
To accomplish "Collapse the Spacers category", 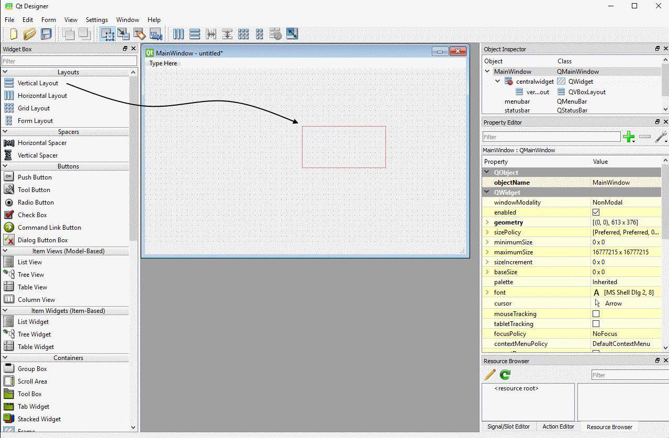I will pos(5,132).
